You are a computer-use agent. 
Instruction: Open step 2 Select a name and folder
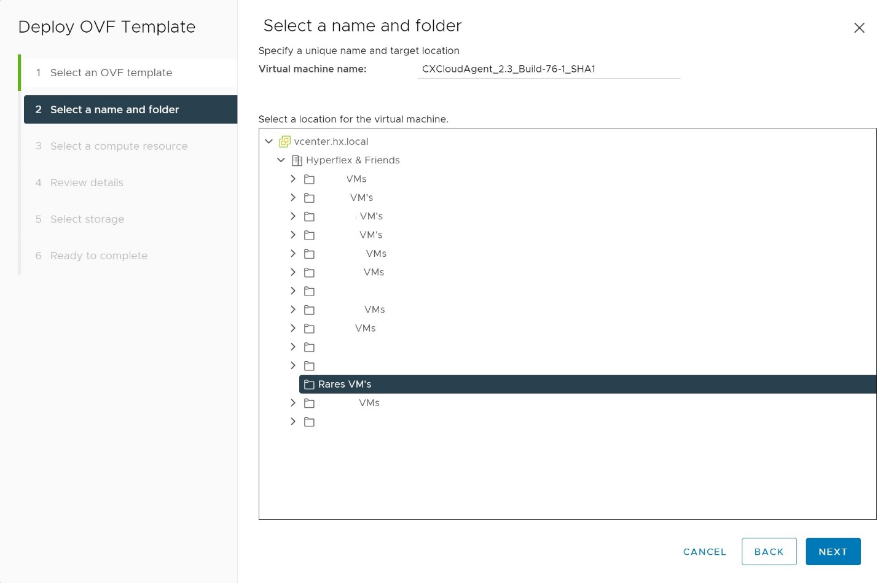[130, 109]
